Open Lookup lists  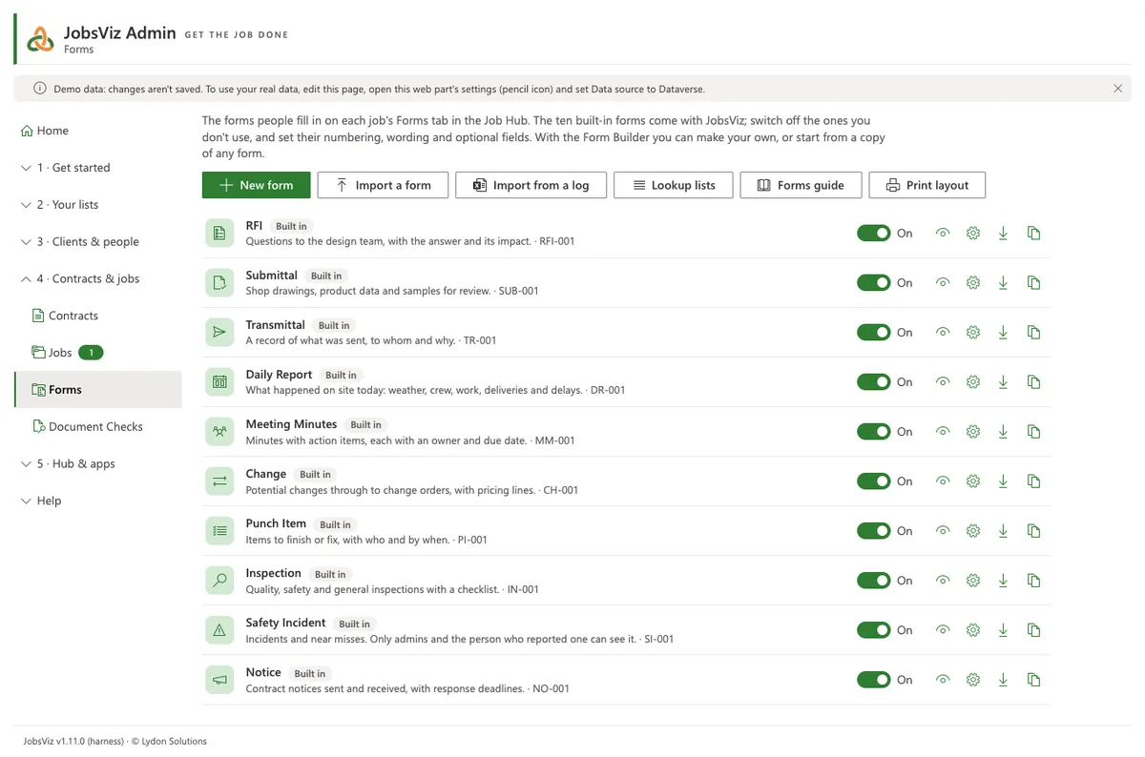pos(673,185)
